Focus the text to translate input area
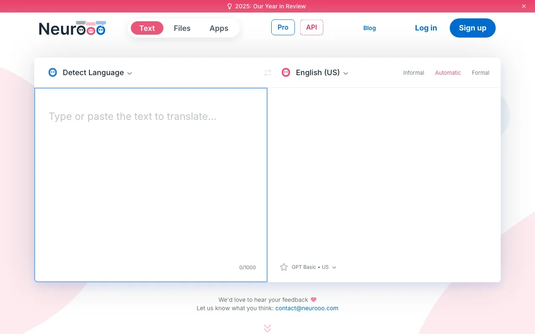The image size is (535, 334). click(151, 185)
